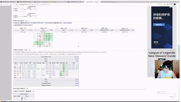181x102 pixels.
Task: Edit the Match Schedule section
Action: tap(26, 21)
